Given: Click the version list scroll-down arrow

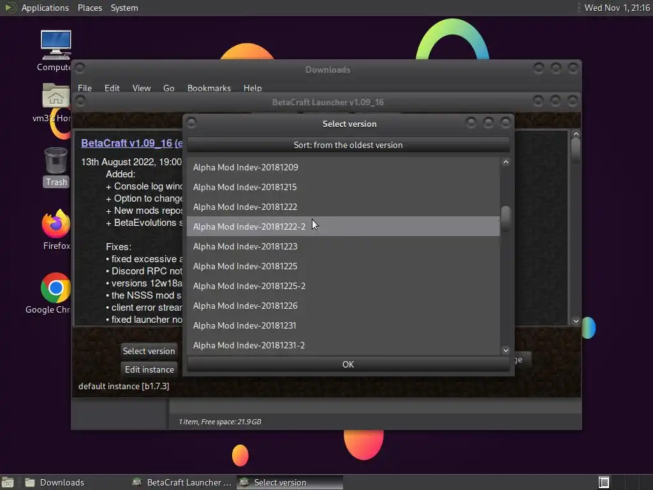Looking at the screenshot, I should 506,350.
